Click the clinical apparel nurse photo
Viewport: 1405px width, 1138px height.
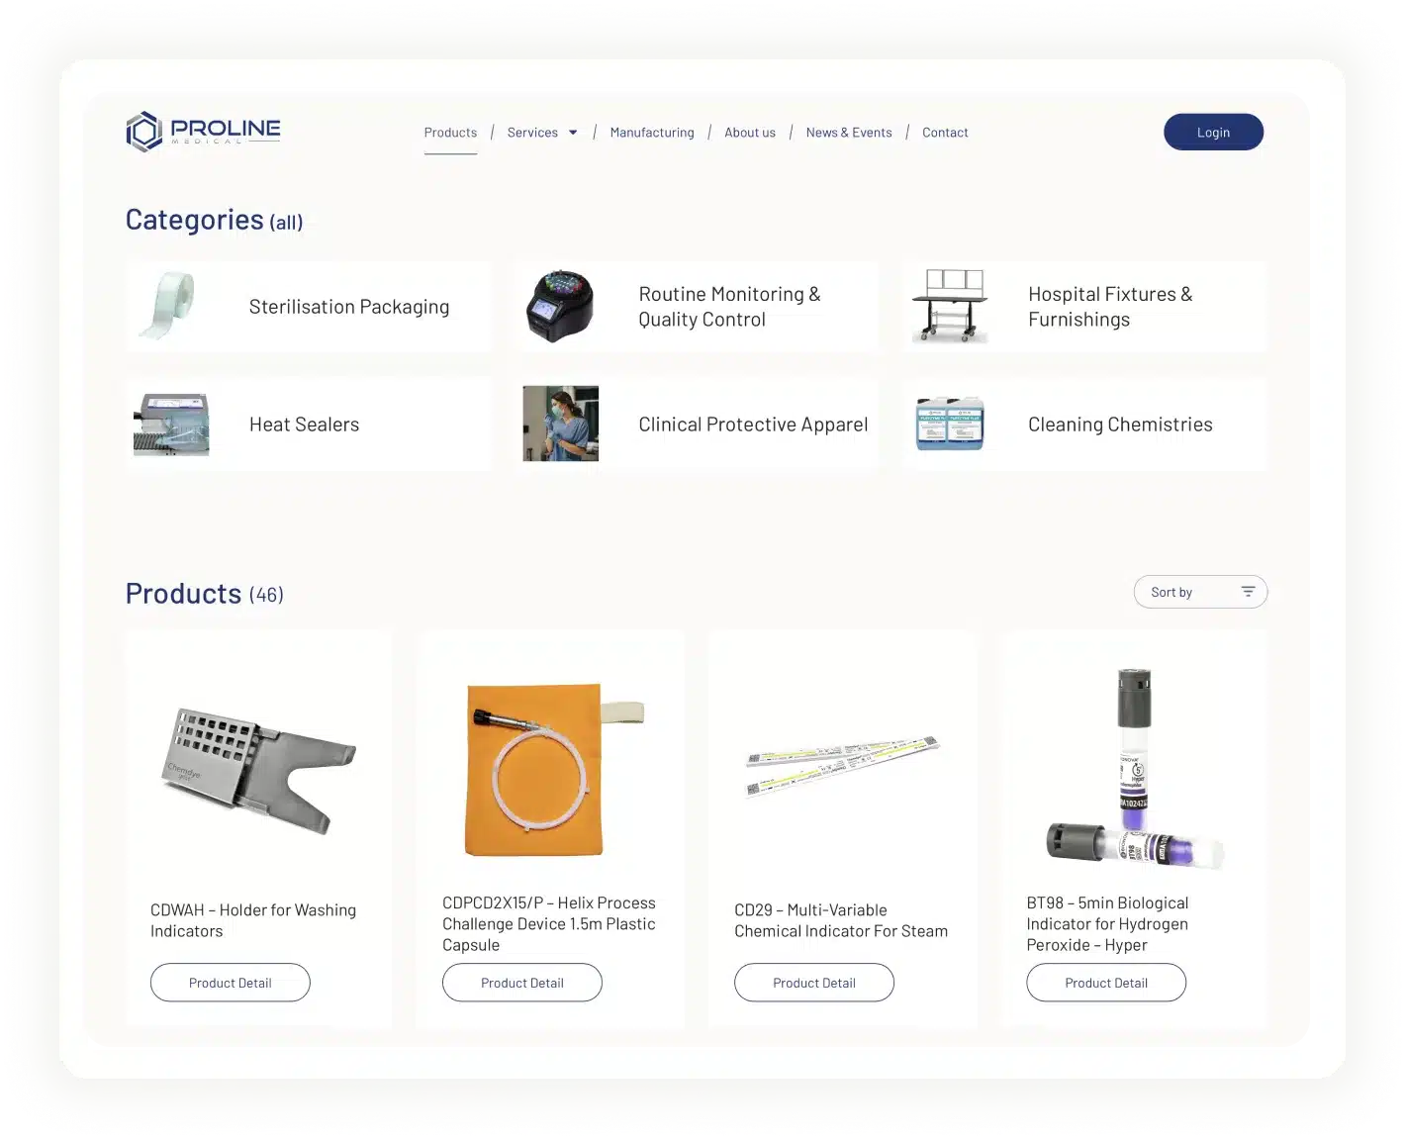(561, 424)
